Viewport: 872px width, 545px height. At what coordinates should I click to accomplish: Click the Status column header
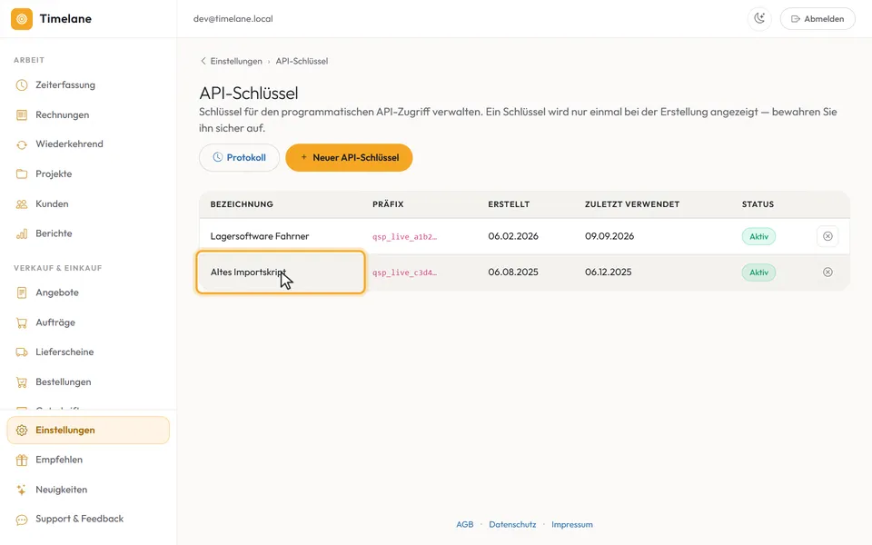[x=758, y=204]
